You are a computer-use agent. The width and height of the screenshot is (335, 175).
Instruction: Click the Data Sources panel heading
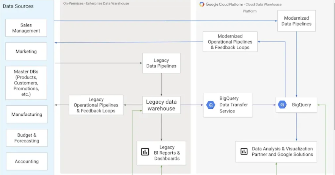coord(18,6)
